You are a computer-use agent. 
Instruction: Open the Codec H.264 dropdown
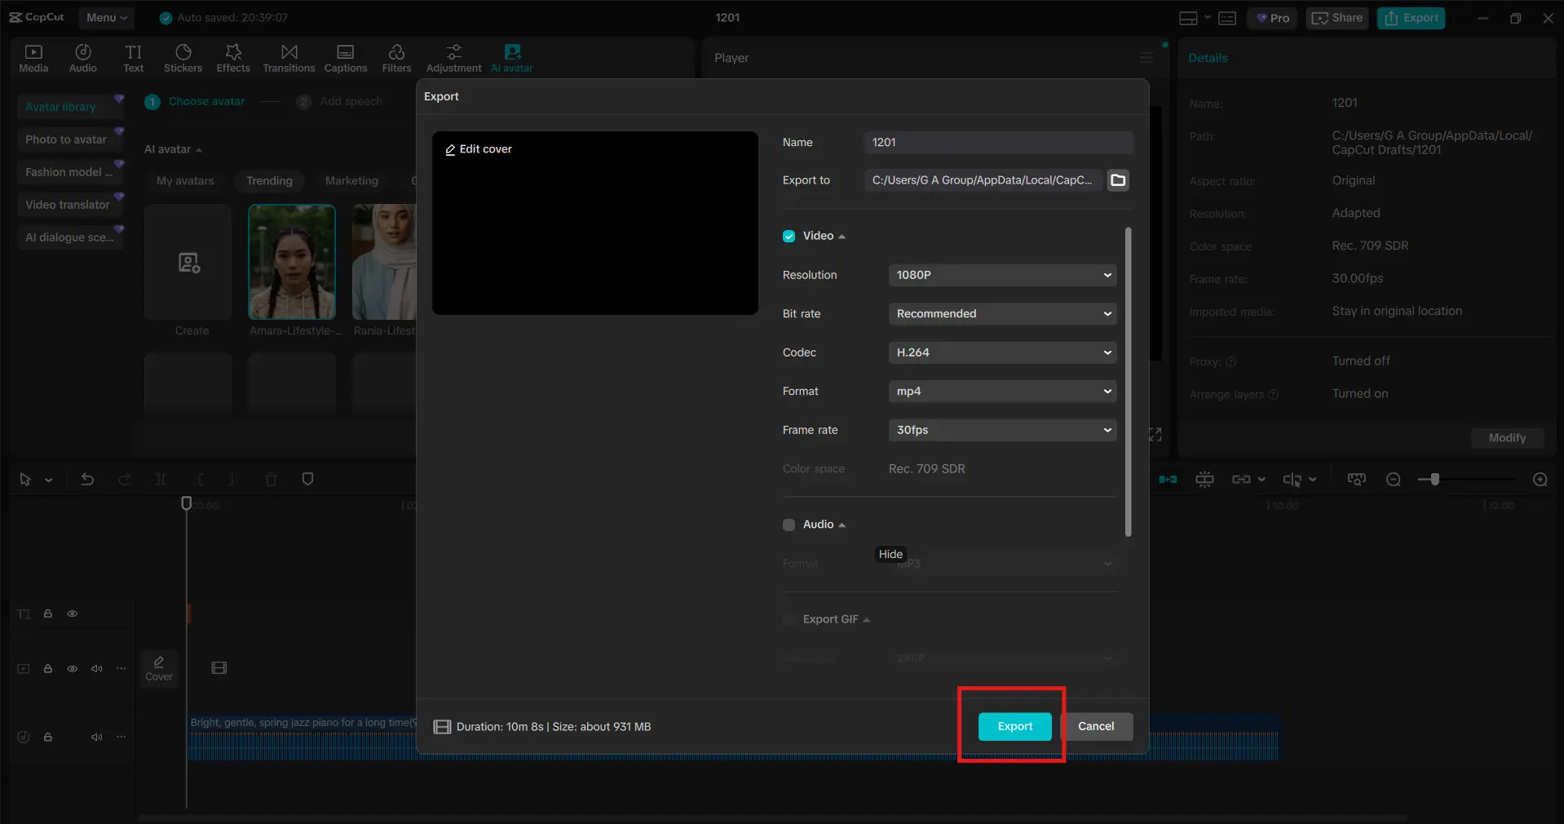click(1001, 352)
